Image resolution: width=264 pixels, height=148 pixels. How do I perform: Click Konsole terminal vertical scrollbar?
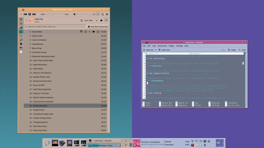pyautogui.click(x=246, y=80)
